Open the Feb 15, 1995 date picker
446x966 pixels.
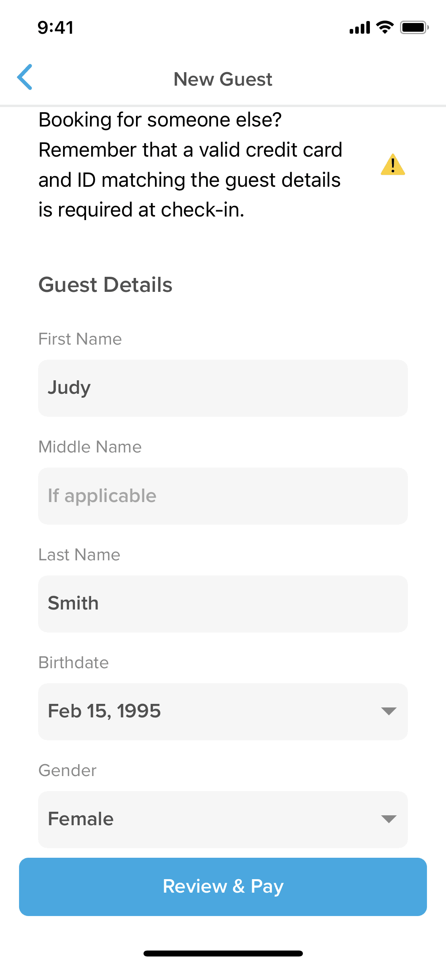[x=206, y=711]
